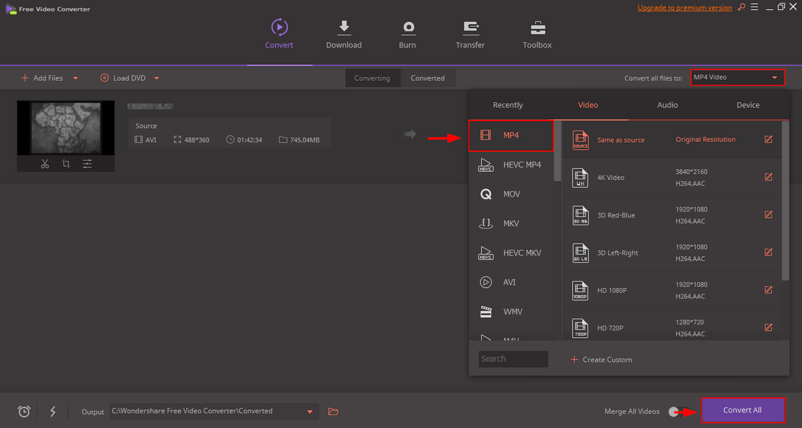Open the MP4 Video output format dropdown
The height and width of the screenshot is (428, 802).
(737, 78)
